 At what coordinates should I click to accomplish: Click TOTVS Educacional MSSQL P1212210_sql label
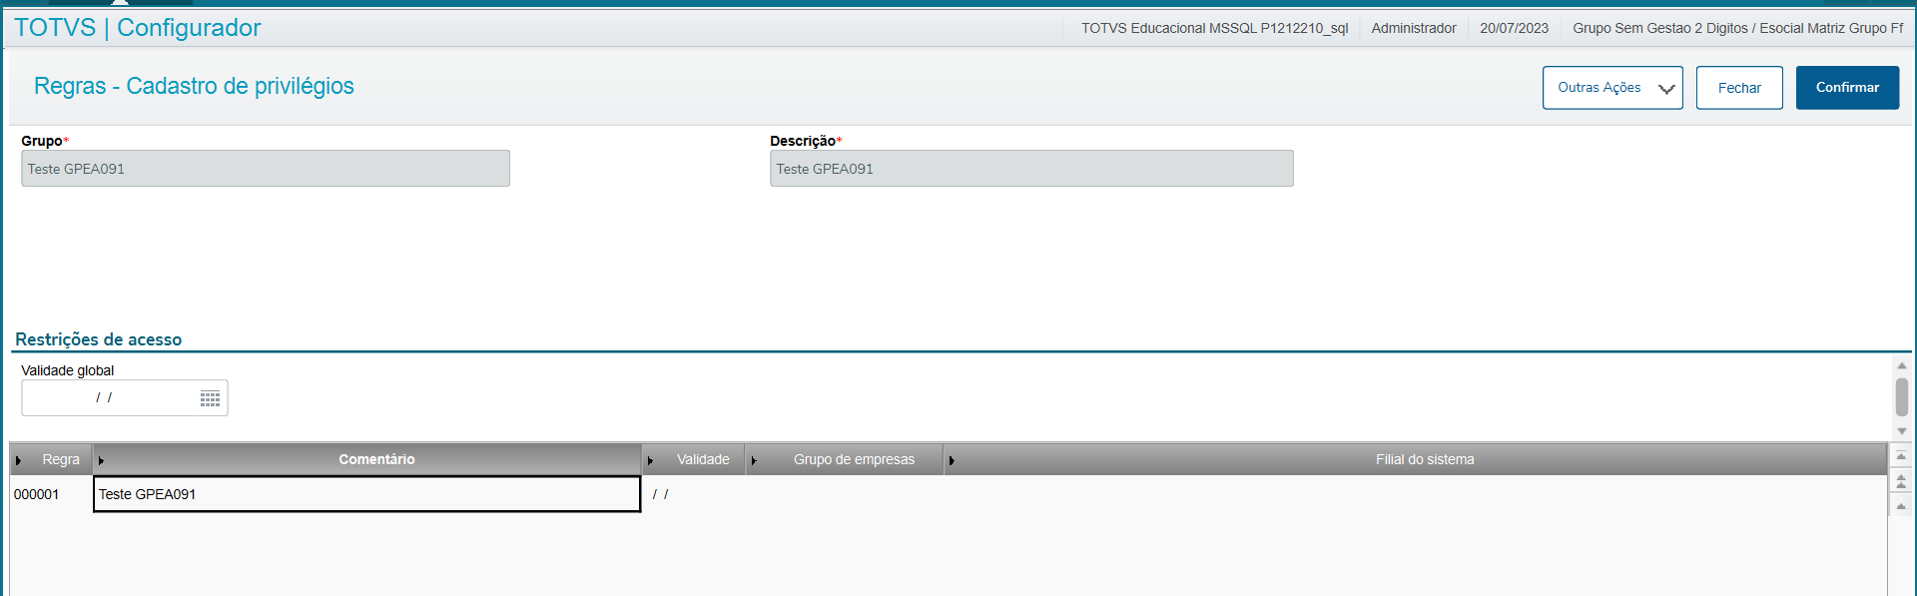pos(1214,28)
